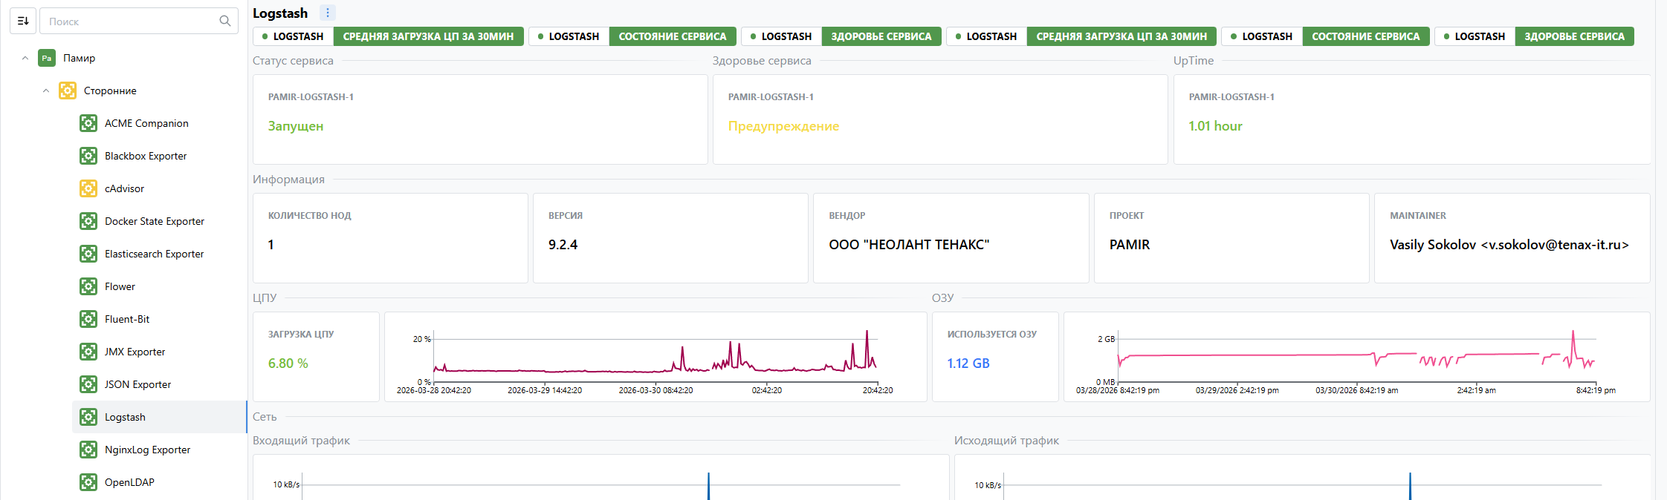
Task: Click the ACME Companion service icon
Action: pyautogui.click(x=88, y=123)
